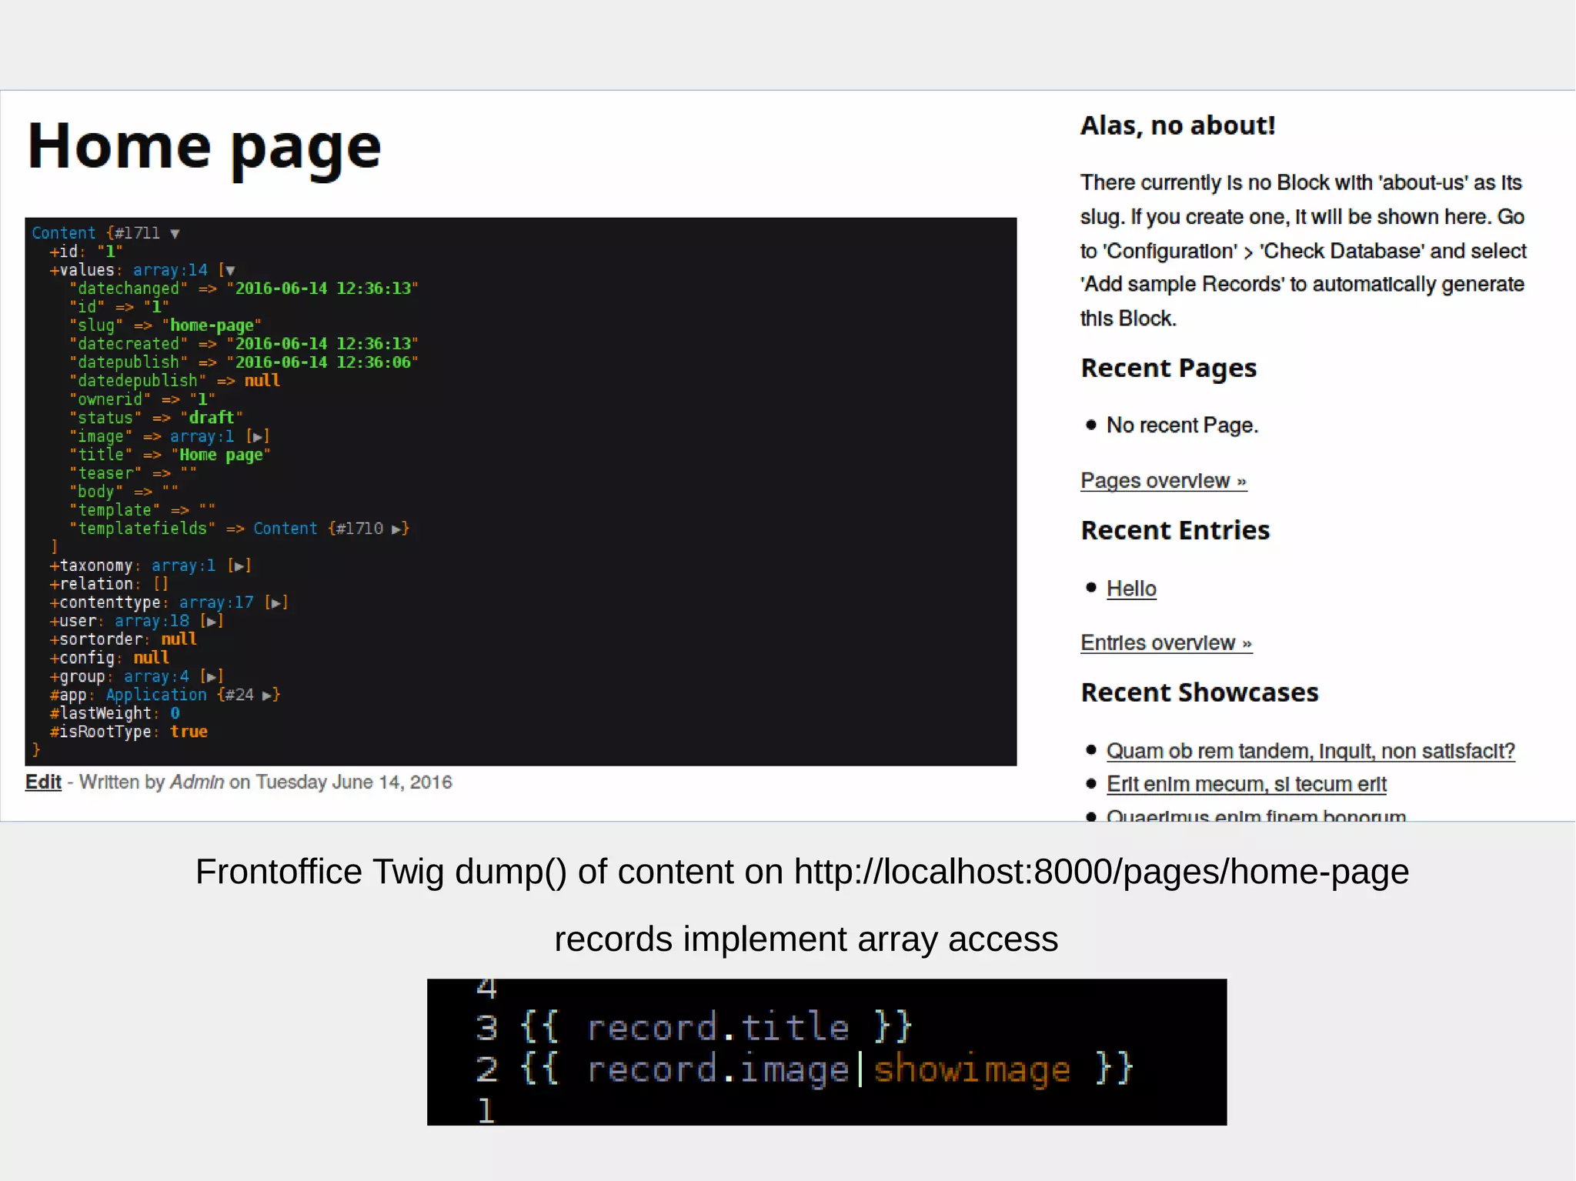
Task: Select the "status" => "draft" line
Action: (x=156, y=418)
